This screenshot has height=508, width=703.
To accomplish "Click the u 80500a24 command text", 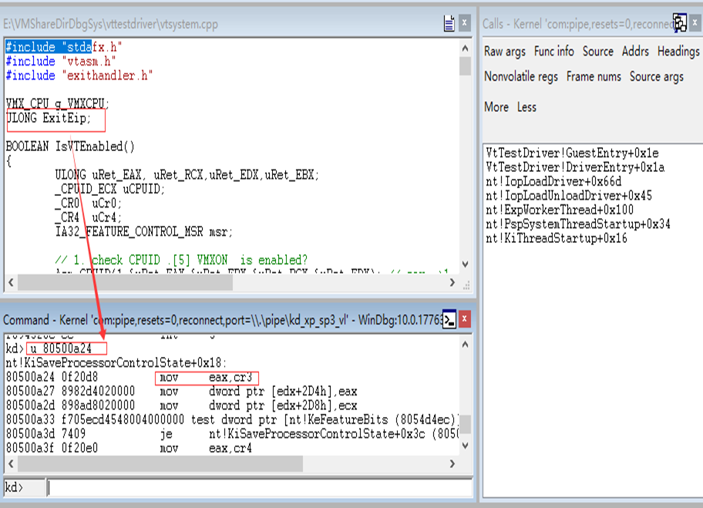I will tap(61, 348).
